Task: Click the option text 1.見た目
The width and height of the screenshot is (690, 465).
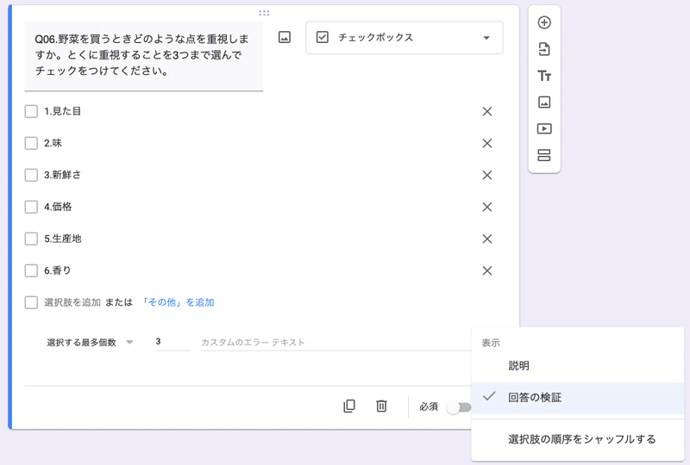Action: 62,111
